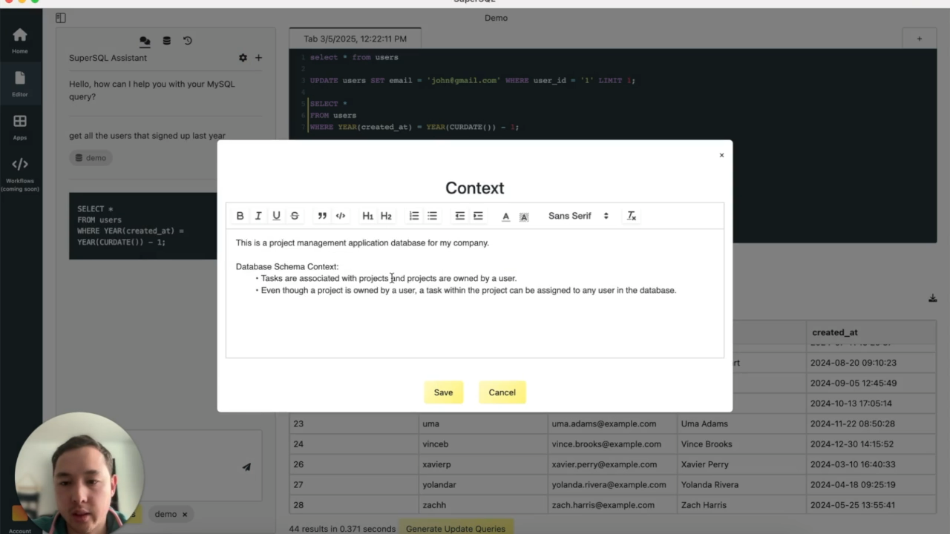Viewport: 950px width, 534px height.
Task: Toggle the numbered list formatting
Action: (x=413, y=216)
